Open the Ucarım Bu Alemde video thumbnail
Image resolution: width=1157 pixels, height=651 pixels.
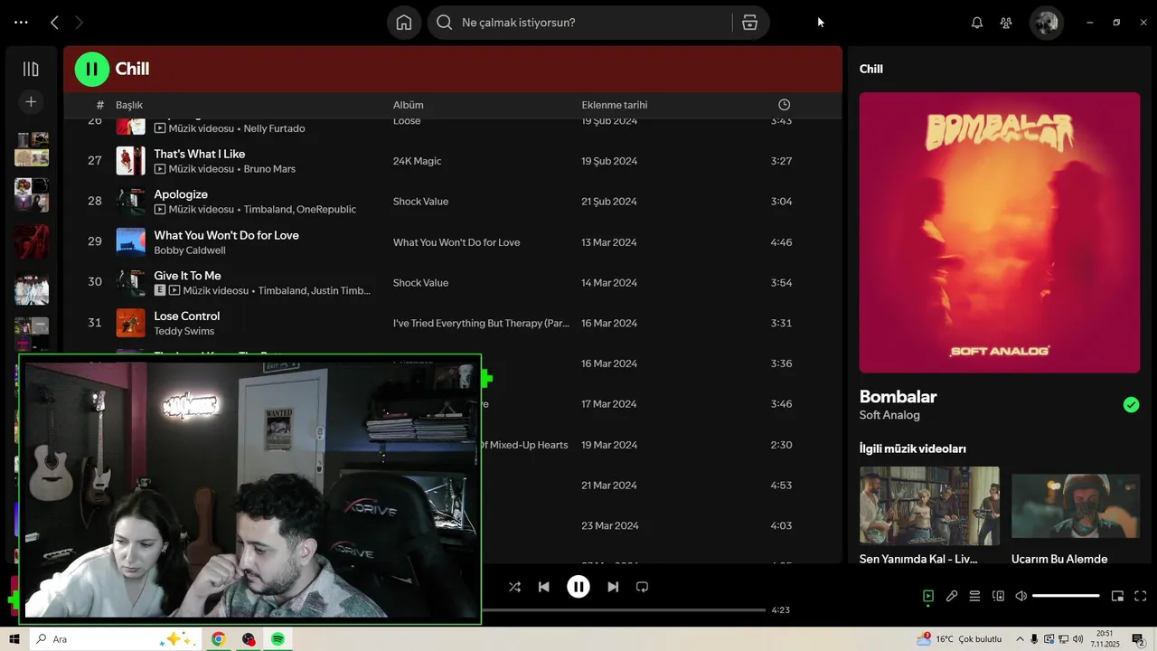pyautogui.click(x=1076, y=505)
